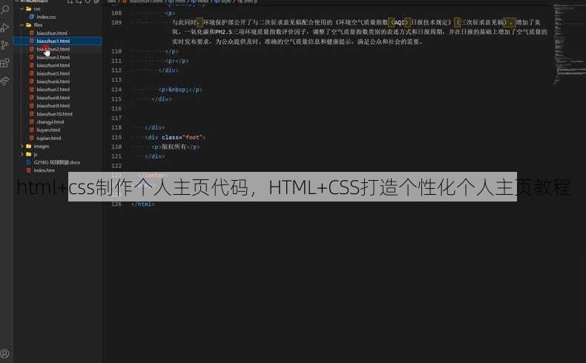The width and height of the screenshot is (586, 363).
Task: Open biaozhun3.html file
Action: 53,58
